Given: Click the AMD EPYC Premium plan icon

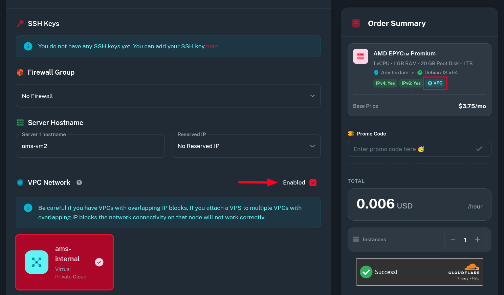Looking at the screenshot, I should [360, 56].
